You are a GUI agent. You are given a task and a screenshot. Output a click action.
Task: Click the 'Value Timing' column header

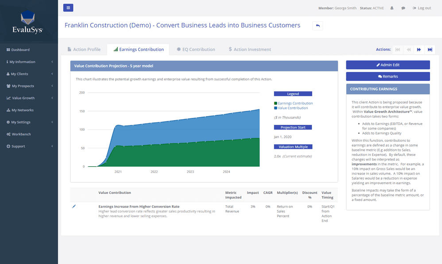point(327,195)
